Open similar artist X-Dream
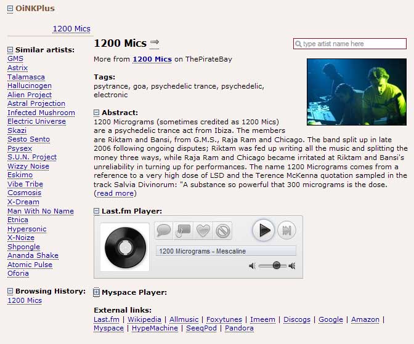Image resolution: width=414 pixels, height=344 pixels. pyautogui.click(x=23, y=202)
